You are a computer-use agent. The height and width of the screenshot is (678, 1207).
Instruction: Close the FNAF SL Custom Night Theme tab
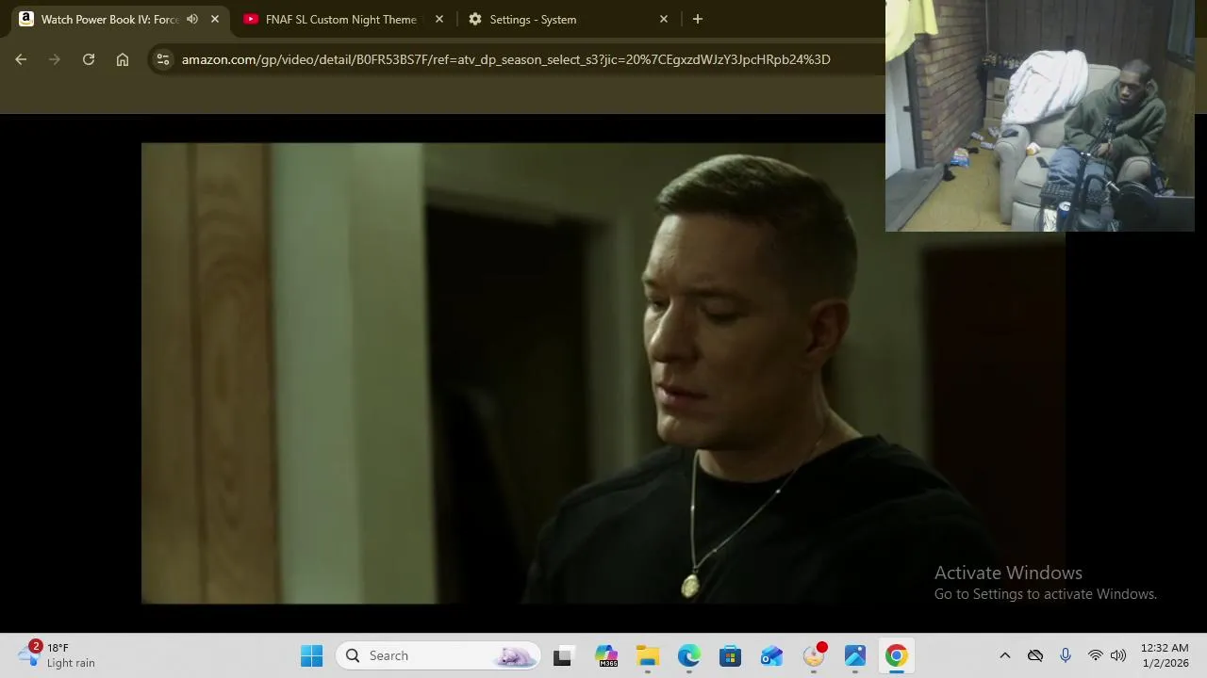pyautogui.click(x=439, y=19)
